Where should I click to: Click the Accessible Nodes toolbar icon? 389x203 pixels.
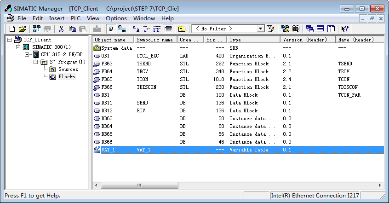pos(37,29)
